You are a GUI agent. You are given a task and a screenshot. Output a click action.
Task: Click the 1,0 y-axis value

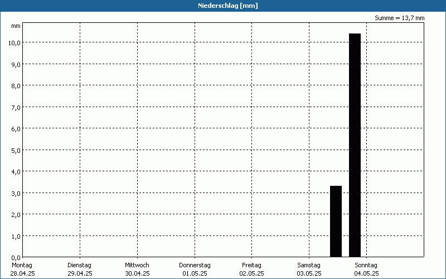click(x=16, y=237)
